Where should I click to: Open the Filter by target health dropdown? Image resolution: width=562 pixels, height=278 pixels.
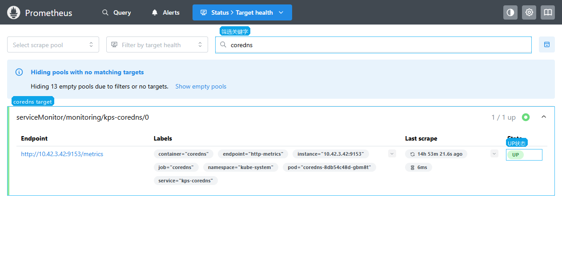157,44
